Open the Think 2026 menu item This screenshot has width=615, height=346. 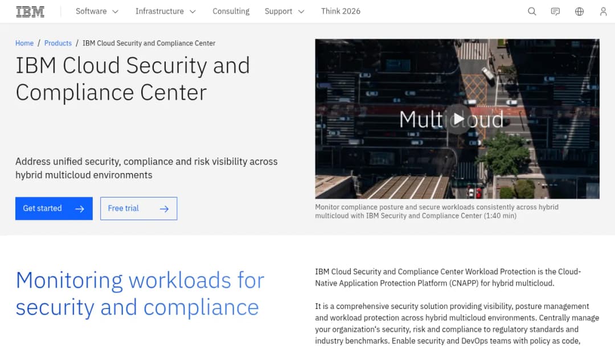(x=341, y=11)
